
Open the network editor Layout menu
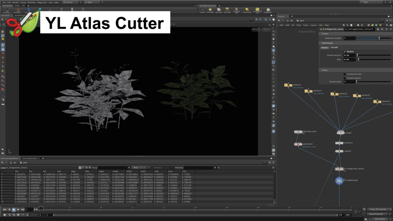(x=313, y=25)
